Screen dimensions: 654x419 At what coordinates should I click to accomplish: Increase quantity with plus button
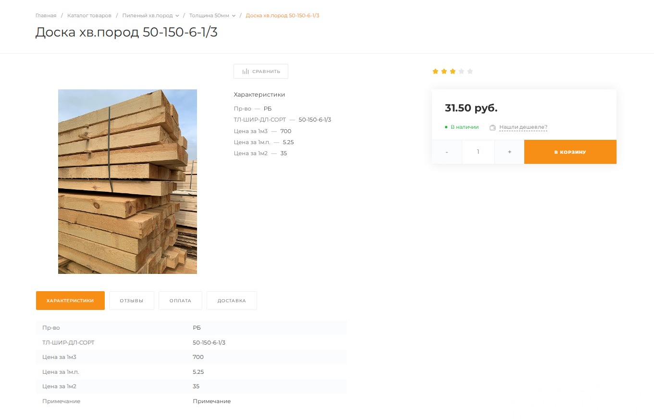pyautogui.click(x=509, y=152)
